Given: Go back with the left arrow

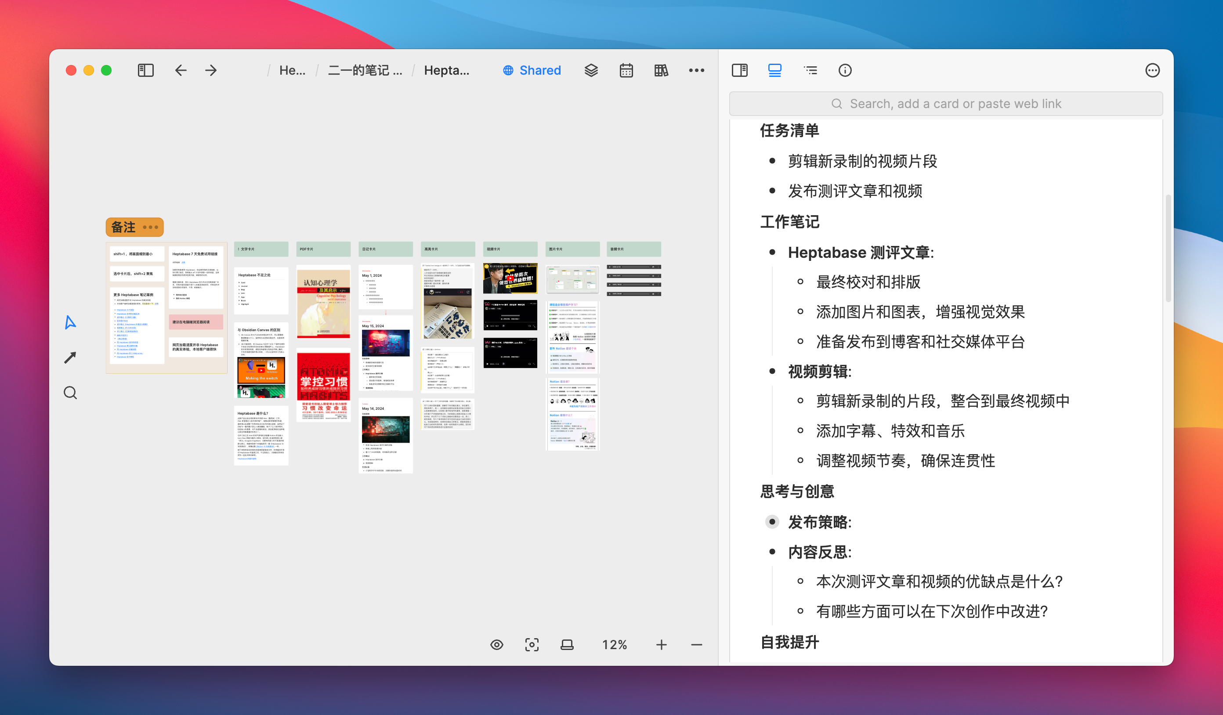Looking at the screenshot, I should coord(181,70).
